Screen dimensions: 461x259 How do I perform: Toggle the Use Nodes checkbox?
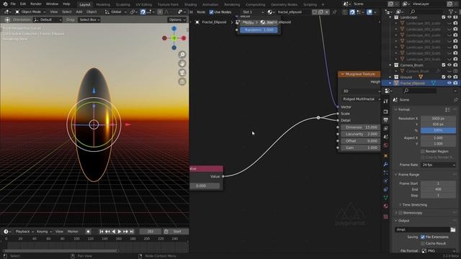click(x=211, y=12)
